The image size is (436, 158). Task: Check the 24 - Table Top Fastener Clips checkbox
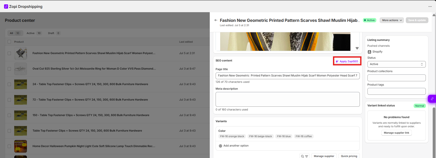click(9, 84)
